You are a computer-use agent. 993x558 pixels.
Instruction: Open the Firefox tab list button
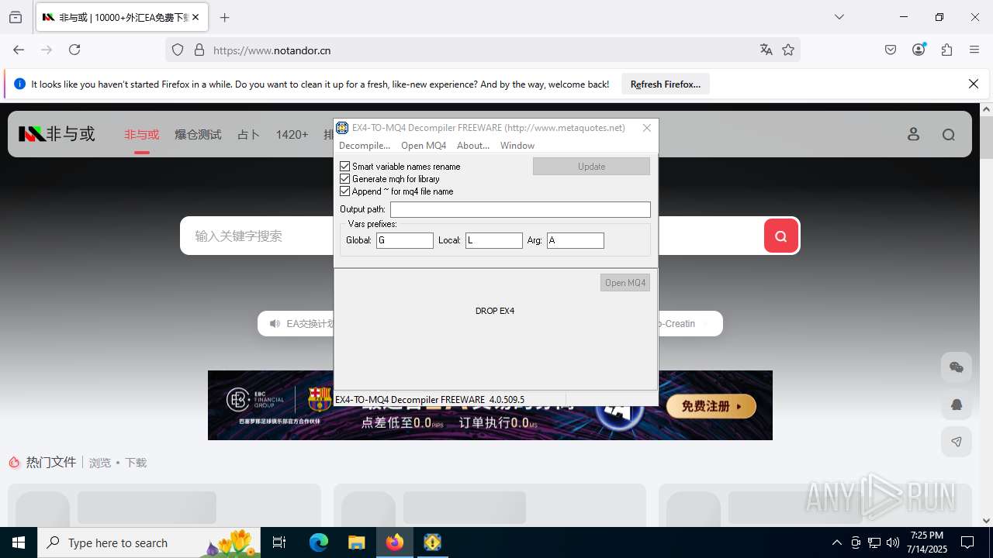(x=16, y=17)
